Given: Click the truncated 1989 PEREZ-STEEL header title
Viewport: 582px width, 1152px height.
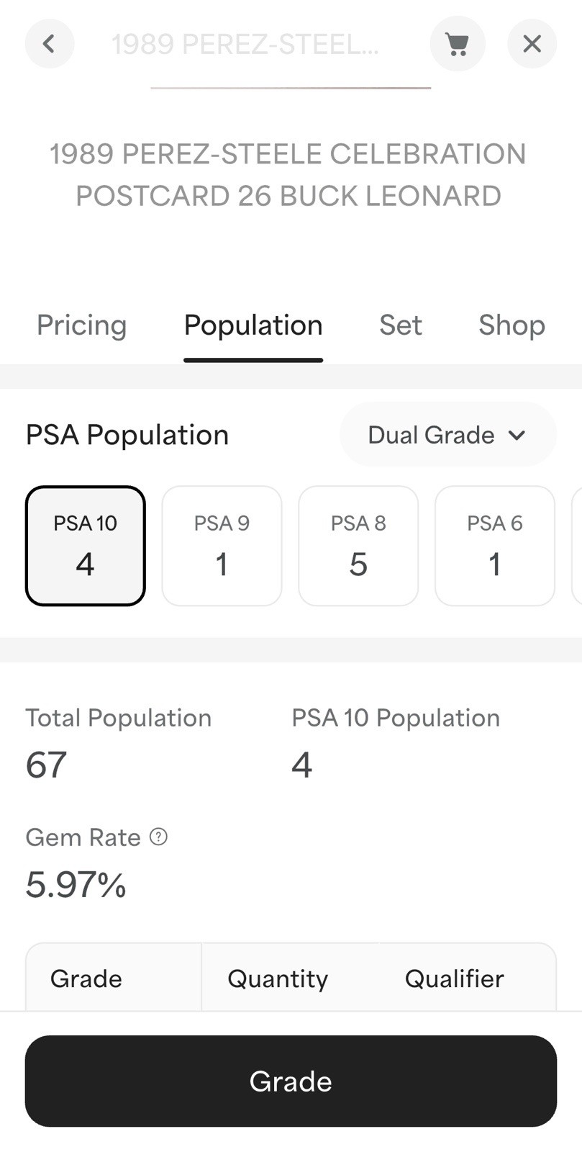Looking at the screenshot, I should pyautogui.click(x=245, y=45).
